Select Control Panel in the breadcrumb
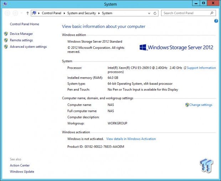The width and height of the screenshot is (221, 181). pos(51,13)
